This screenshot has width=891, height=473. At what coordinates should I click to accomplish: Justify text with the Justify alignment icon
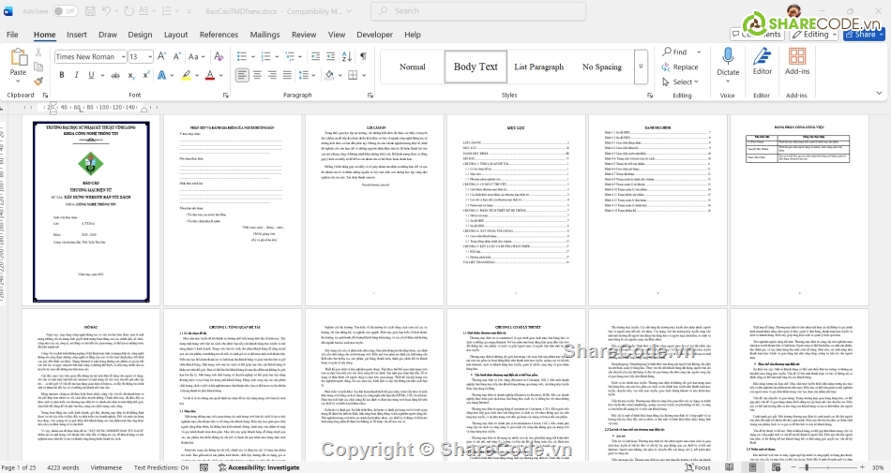pyautogui.click(x=285, y=75)
